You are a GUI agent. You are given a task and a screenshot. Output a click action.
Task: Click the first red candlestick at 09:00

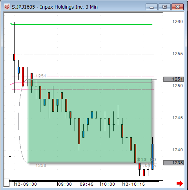(x=14, y=57)
